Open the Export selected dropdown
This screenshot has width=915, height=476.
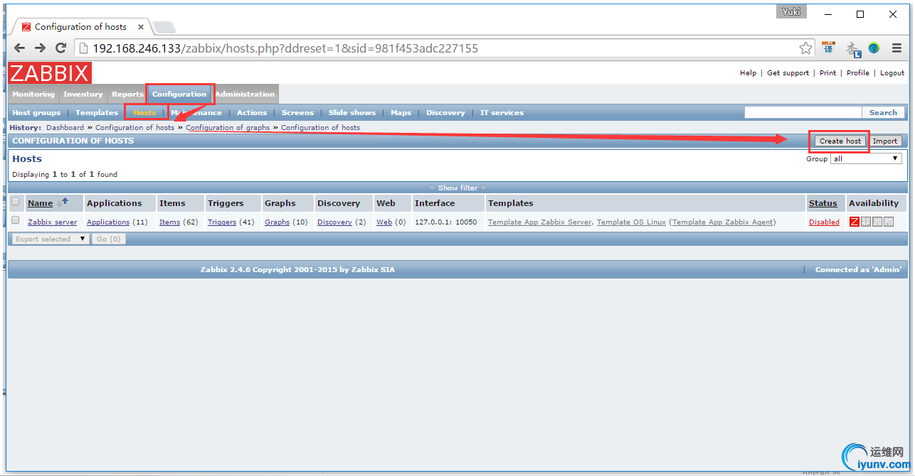[x=50, y=239]
